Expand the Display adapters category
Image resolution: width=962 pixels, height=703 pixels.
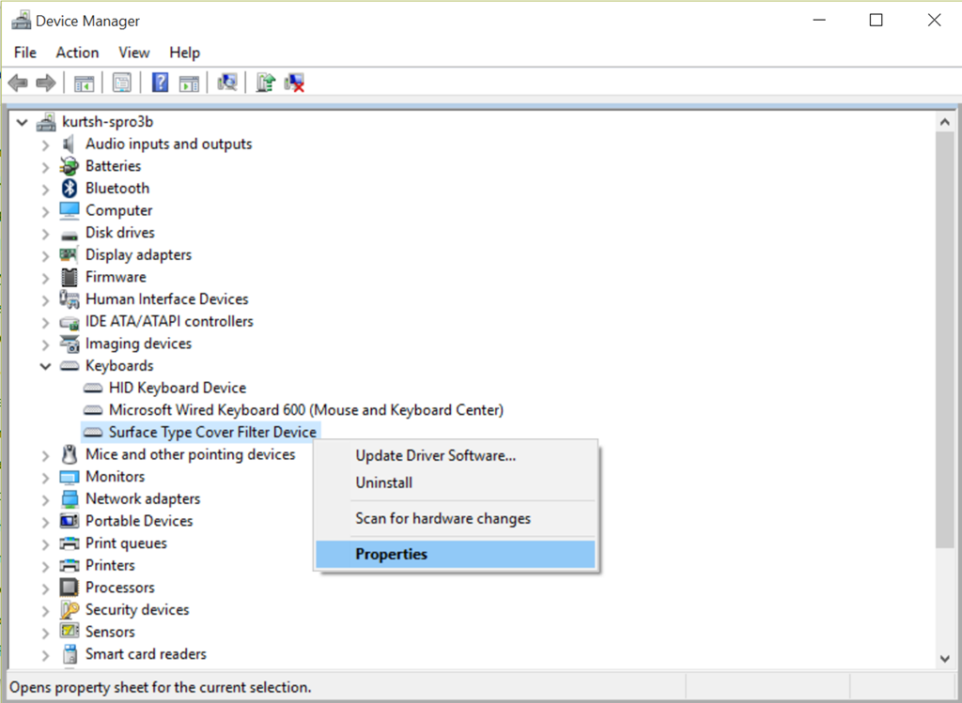[45, 255]
